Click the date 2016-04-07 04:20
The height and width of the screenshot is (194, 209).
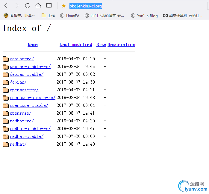coord(76,121)
